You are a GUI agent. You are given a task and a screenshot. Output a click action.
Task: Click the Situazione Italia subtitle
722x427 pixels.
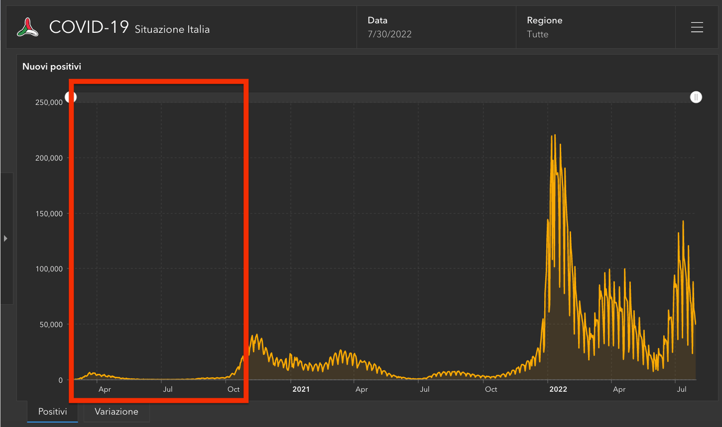(172, 29)
